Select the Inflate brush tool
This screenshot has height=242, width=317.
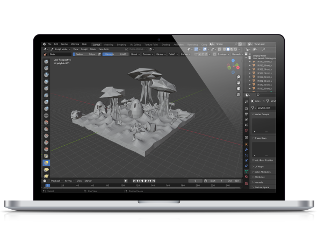tap(46, 102)
